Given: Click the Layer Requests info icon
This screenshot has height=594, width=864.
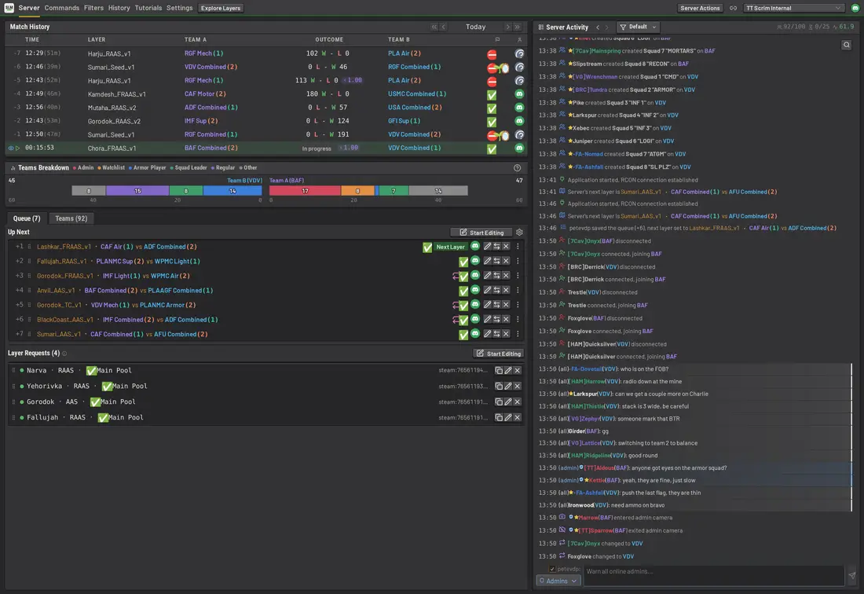Looking at the screenshot, I should coord(64,354).
